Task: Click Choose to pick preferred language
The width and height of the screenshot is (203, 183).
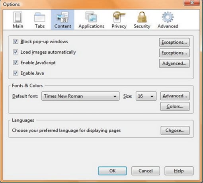Action: (x=175, y=130)
